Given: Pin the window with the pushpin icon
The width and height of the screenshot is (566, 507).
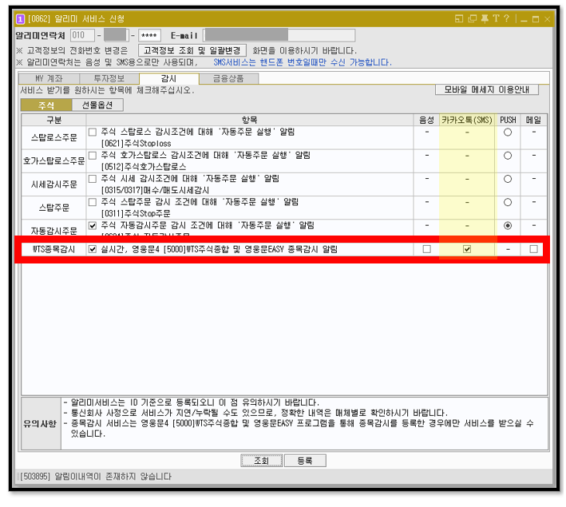Looking at the screenshot, I should click(485, 19).
